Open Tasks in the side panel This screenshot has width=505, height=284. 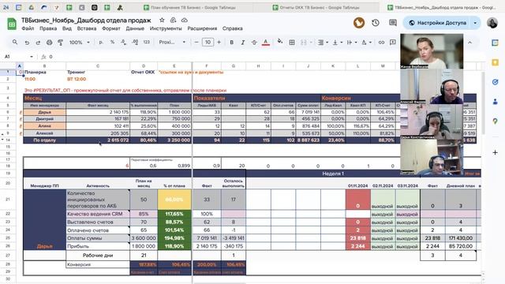(495, 82)
